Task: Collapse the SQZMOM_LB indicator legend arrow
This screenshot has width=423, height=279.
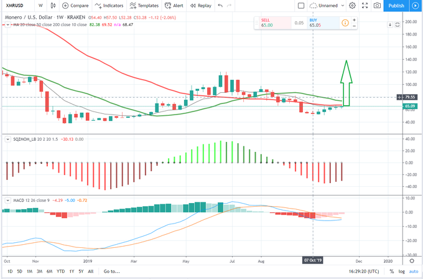Action: click(7, 139)
